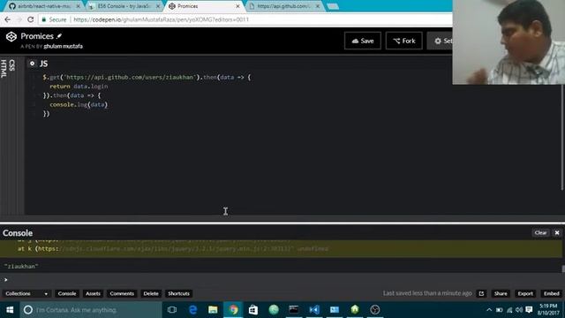The image size is (565, 318).
Task: Open the battery status tray icon
Action: [500, 310]
